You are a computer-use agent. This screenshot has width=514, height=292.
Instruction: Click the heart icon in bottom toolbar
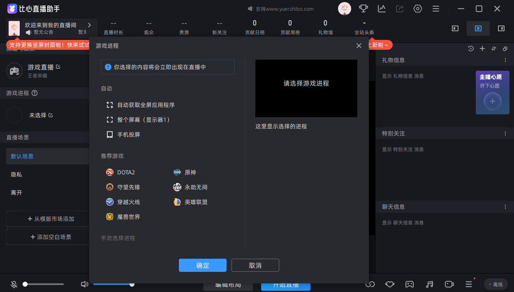tap(390, 284)
